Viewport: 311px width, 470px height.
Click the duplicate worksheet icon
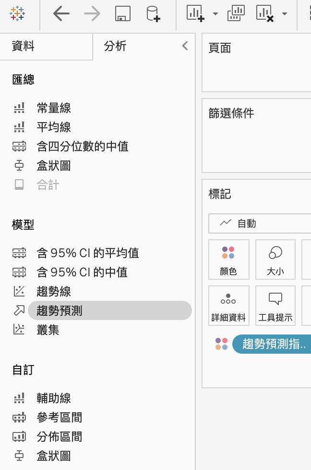[x=236, y=13]
